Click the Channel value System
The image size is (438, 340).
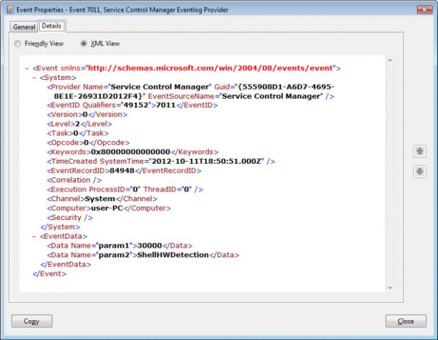(x=100, y=199)
